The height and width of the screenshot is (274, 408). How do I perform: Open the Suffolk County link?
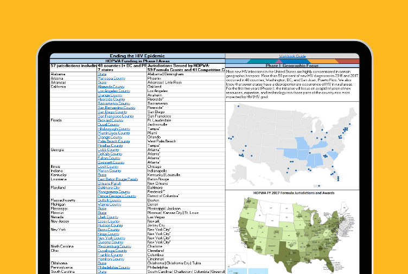(x=110, y=200)
